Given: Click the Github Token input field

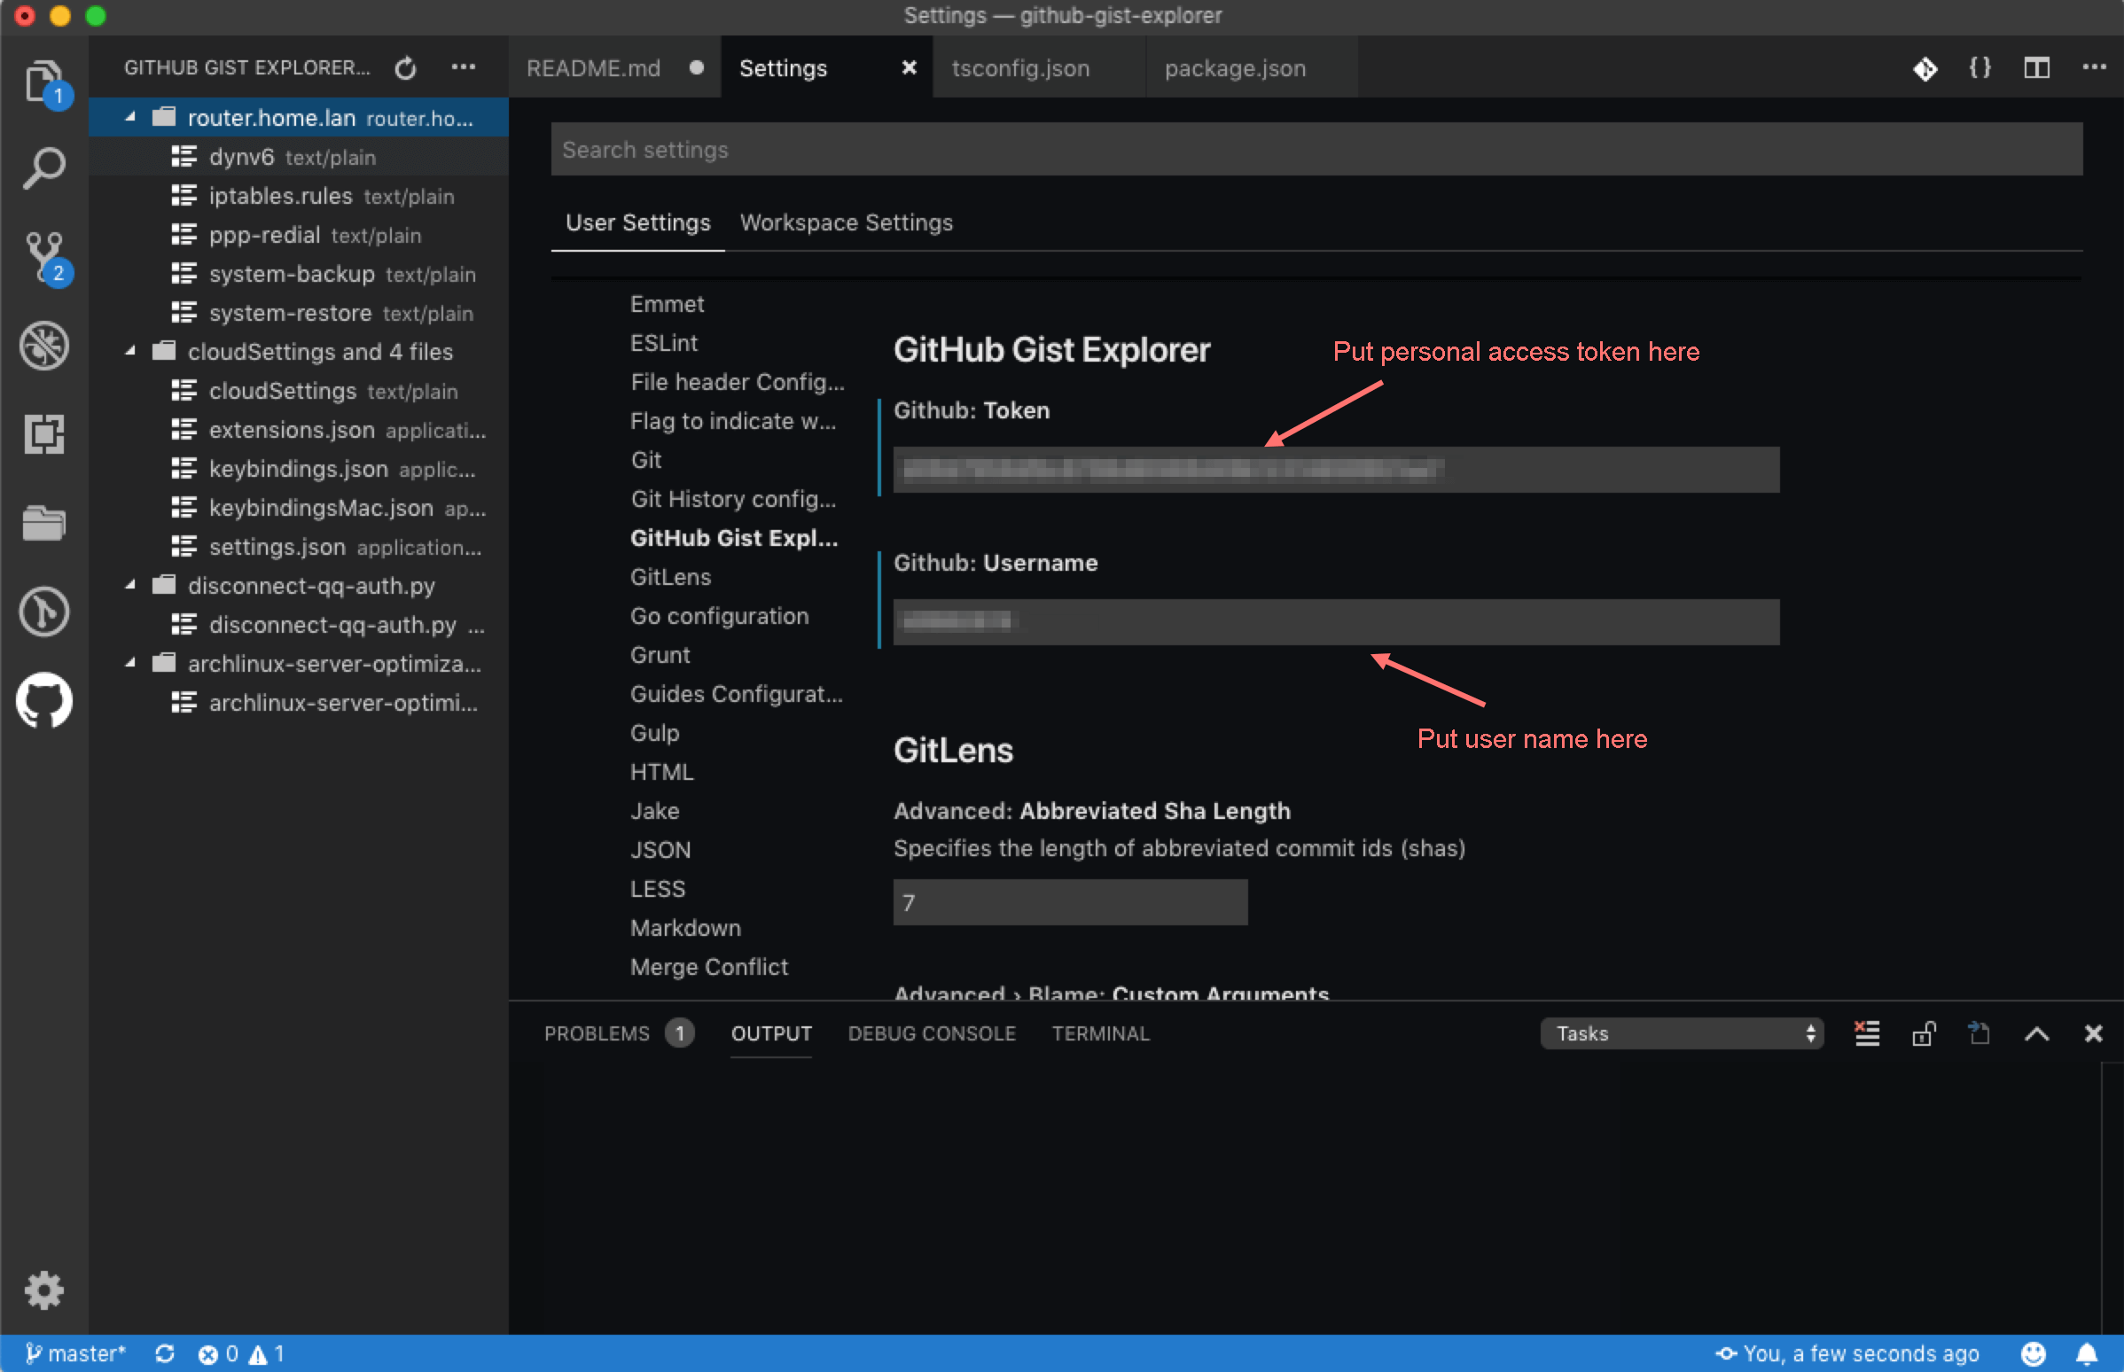Looking at the screenshot, I should [x=1338, y=469].
